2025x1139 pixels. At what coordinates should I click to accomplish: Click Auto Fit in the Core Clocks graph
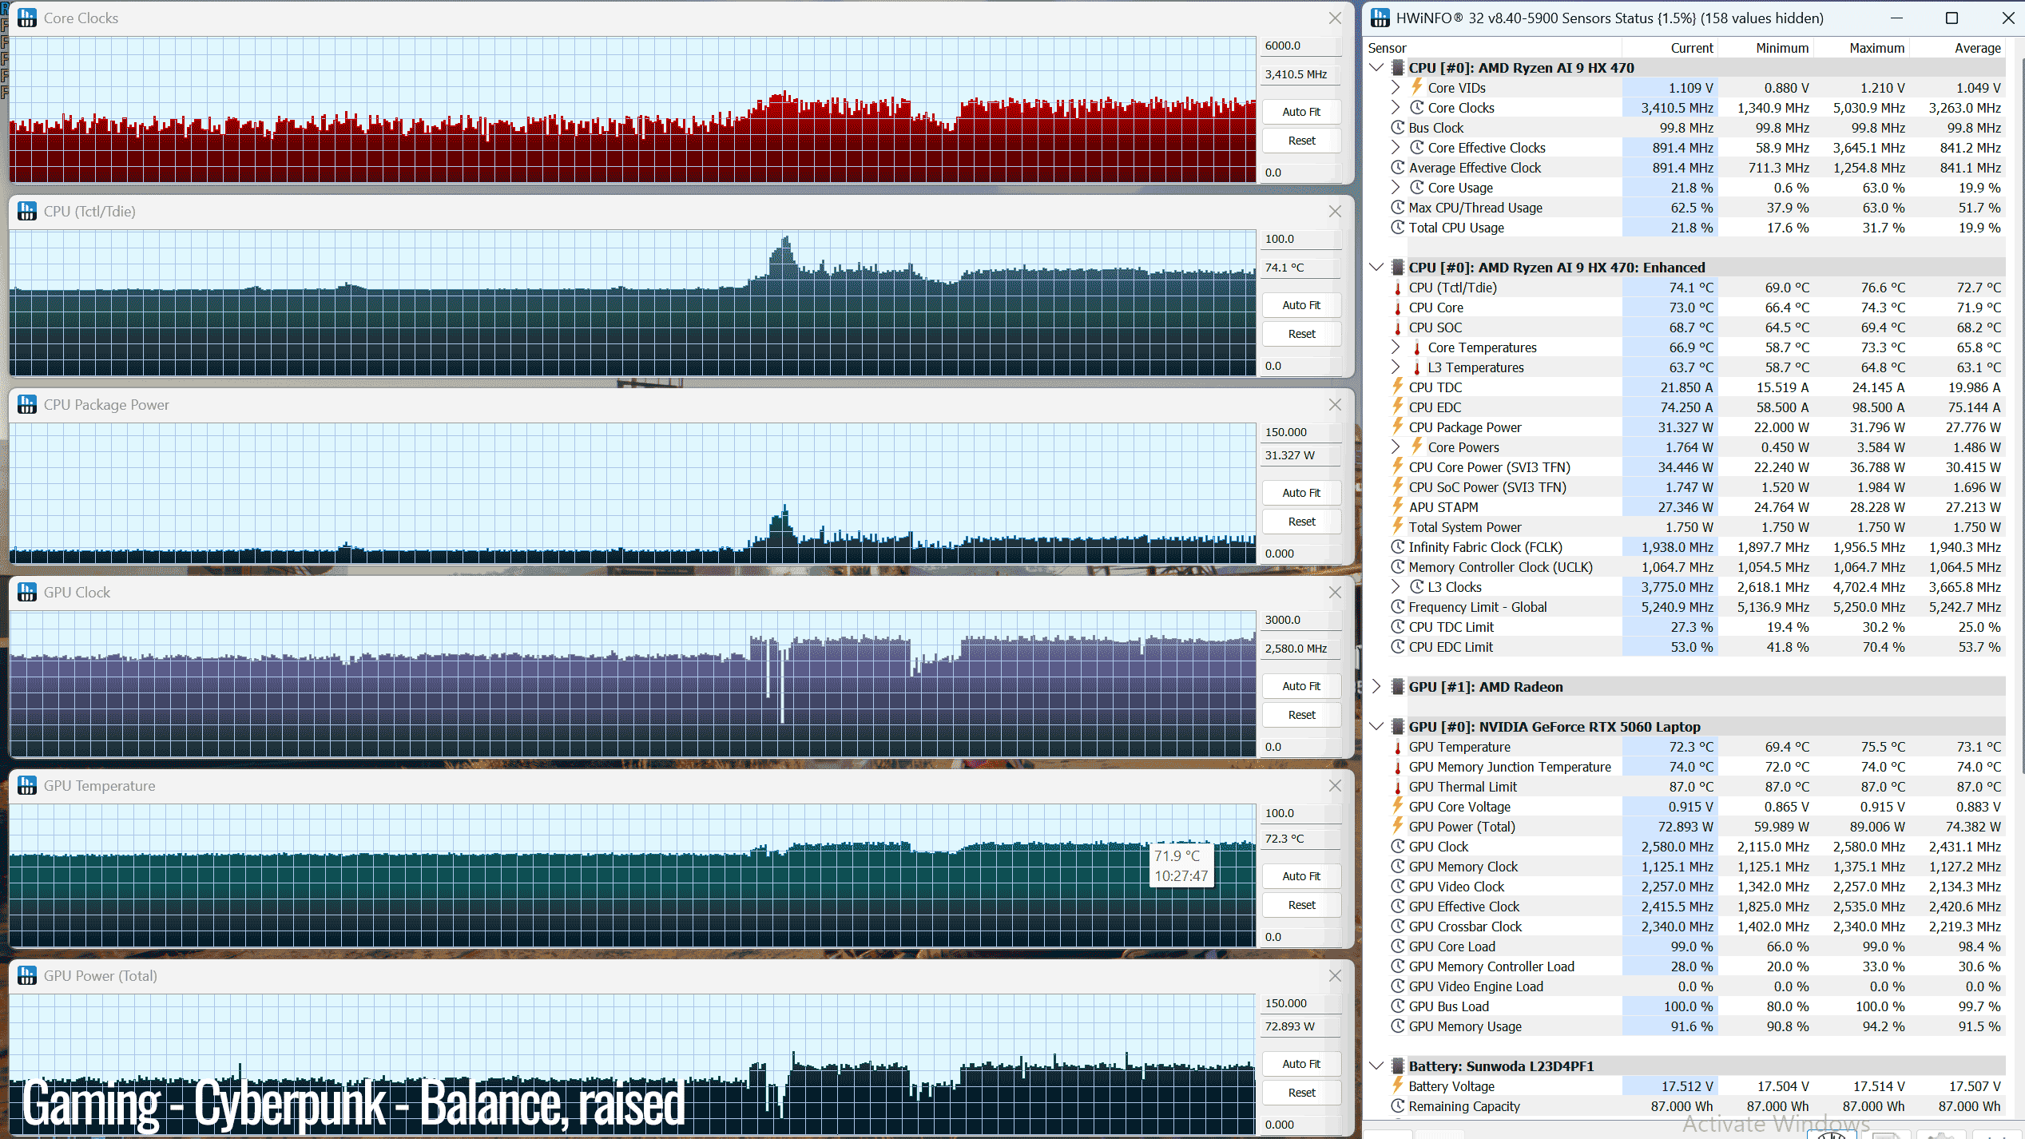coord(1301,112)
